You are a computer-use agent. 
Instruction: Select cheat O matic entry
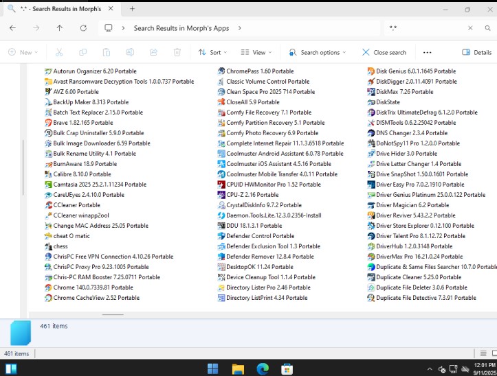tap(67, 236)
